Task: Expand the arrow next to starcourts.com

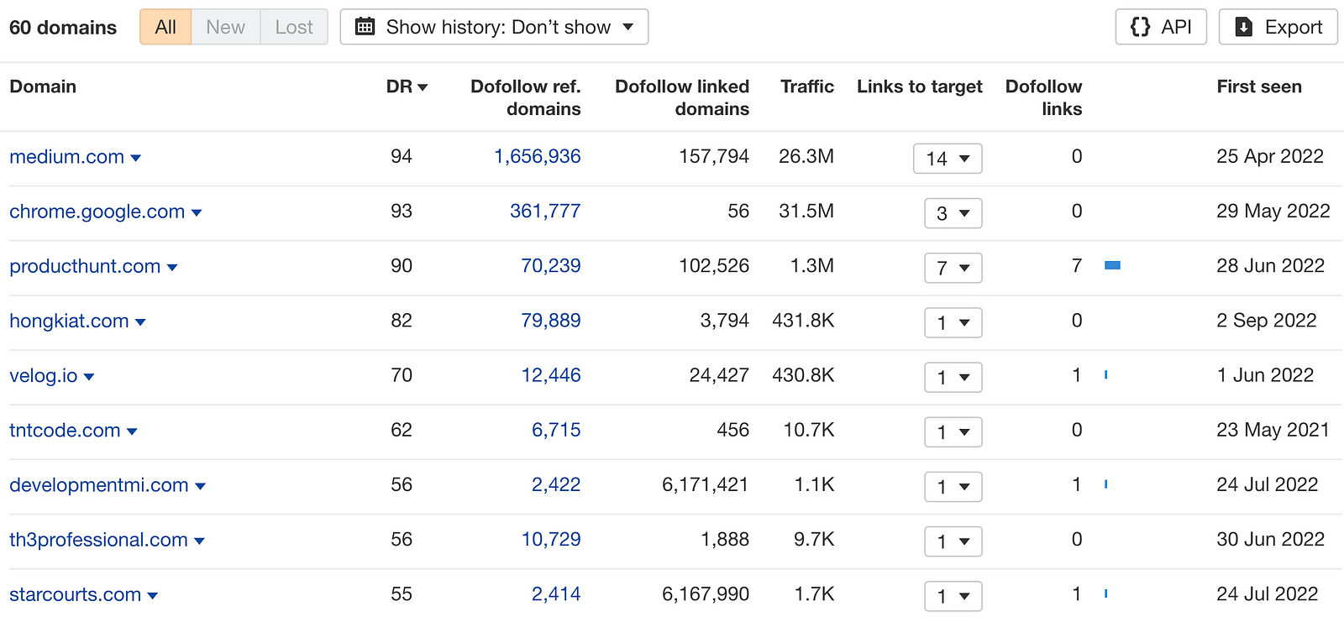Action: (x=153, y=594)
